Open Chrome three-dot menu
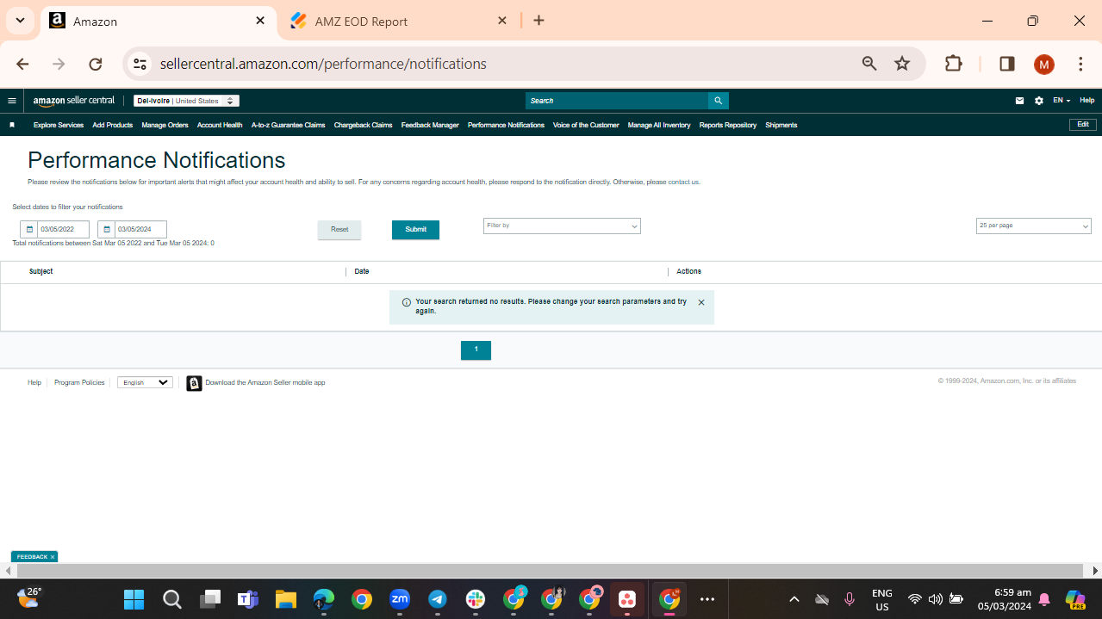The width and height of the screenshot is (1102, 619). point(1080,64)
